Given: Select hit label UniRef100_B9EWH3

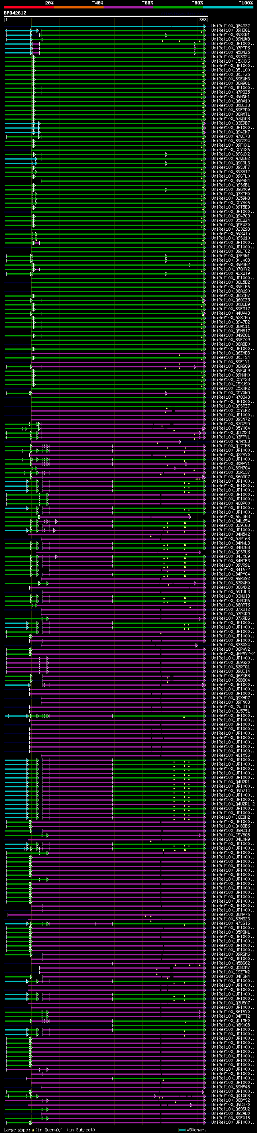Looking at the screenshot, I should 230,79.
